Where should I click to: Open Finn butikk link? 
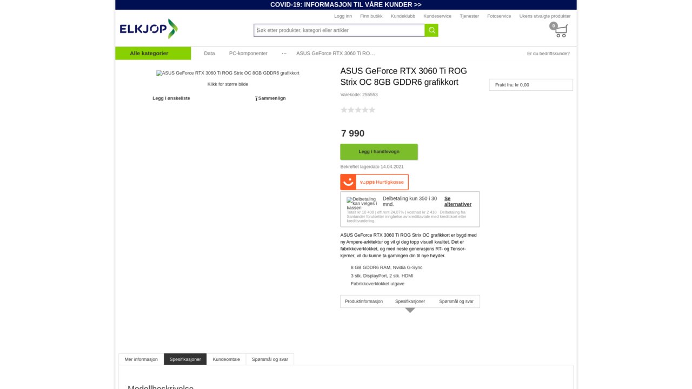(371, 16)
